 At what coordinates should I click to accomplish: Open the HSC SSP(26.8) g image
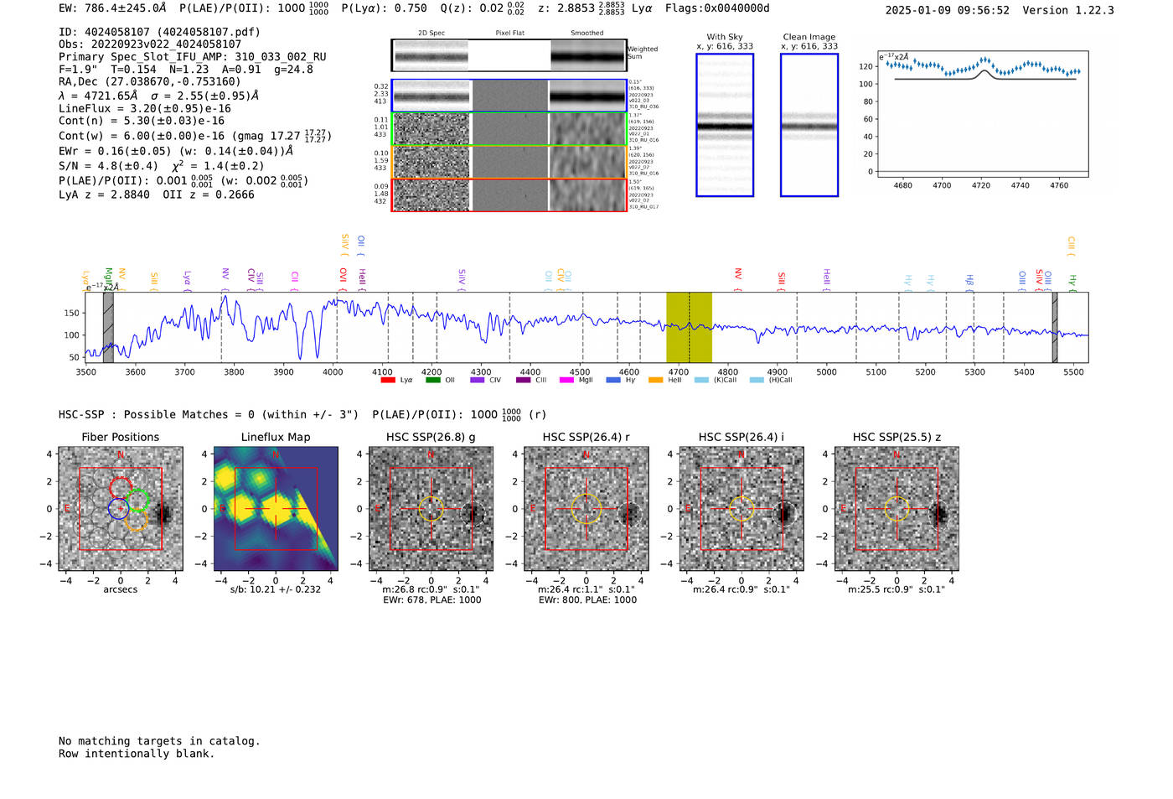(431, 509)
